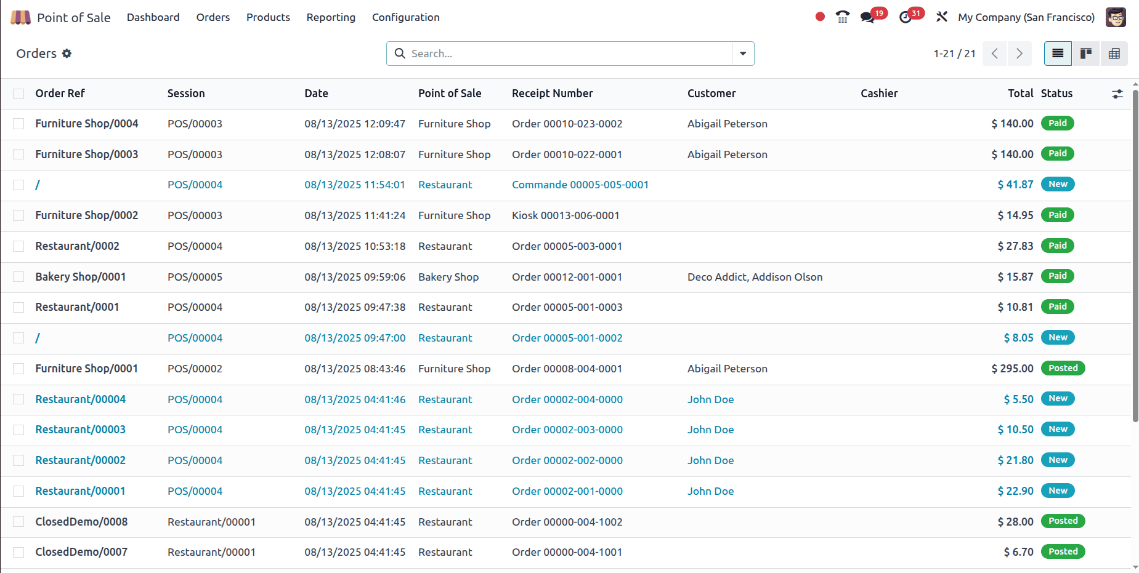The width and height of the screenshot is (1139, 573).
Task: Open the debug tools icon
Action: 941,17
